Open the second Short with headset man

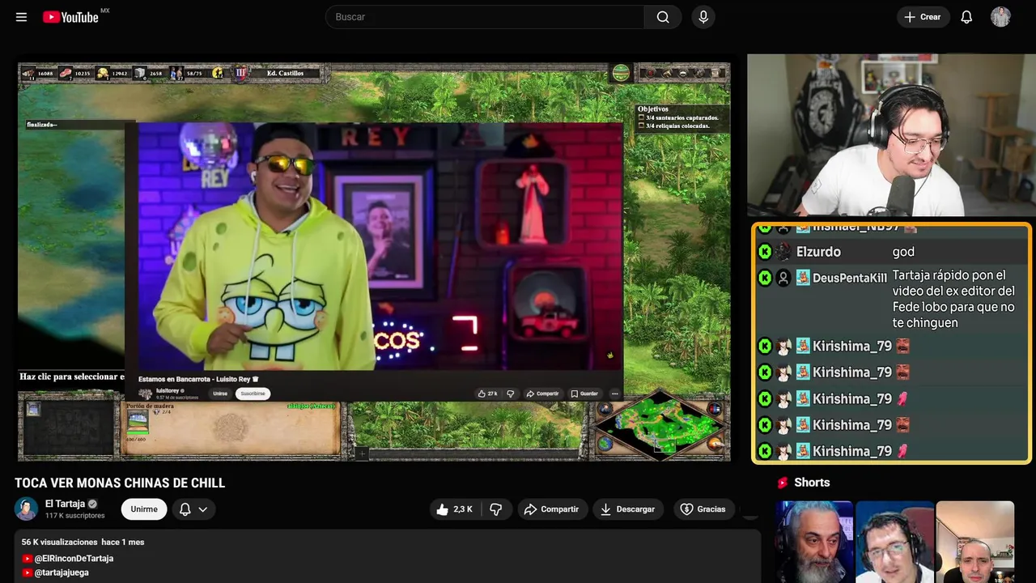point(894,542)
